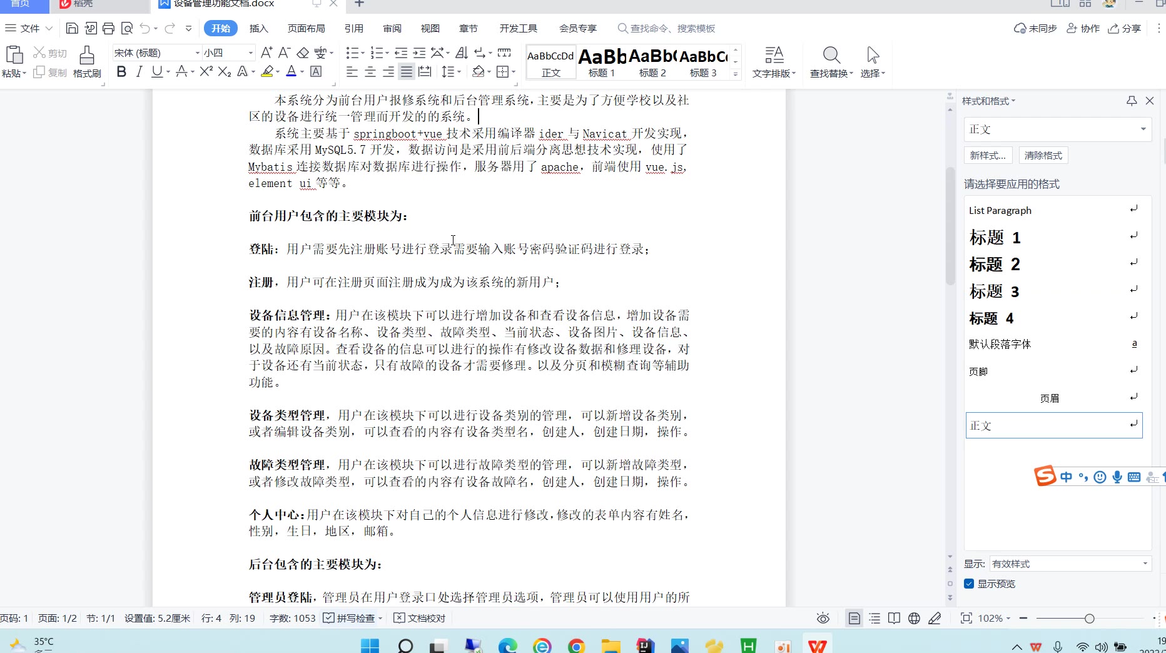1166x653 pixels.
Task: Click the Increase indent icon
Action: (419, 53)
